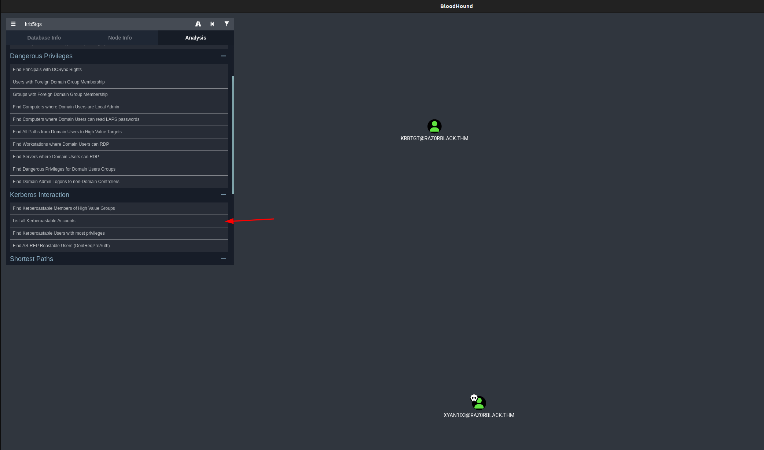
Task: Run Users with Foreign Domain Group Membership
Action: 119,82
